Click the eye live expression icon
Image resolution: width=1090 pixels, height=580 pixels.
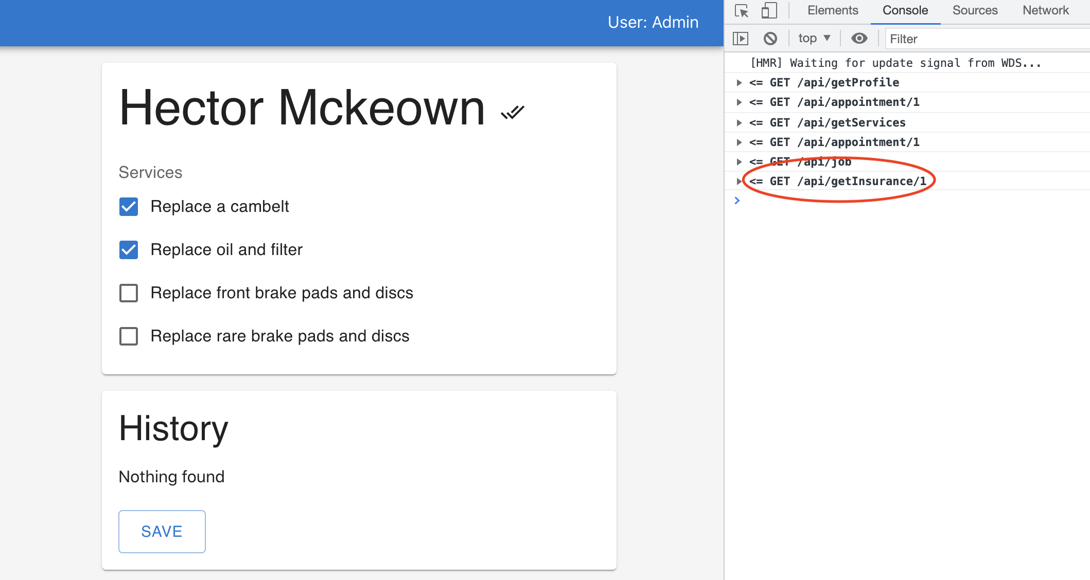[859, 39]
